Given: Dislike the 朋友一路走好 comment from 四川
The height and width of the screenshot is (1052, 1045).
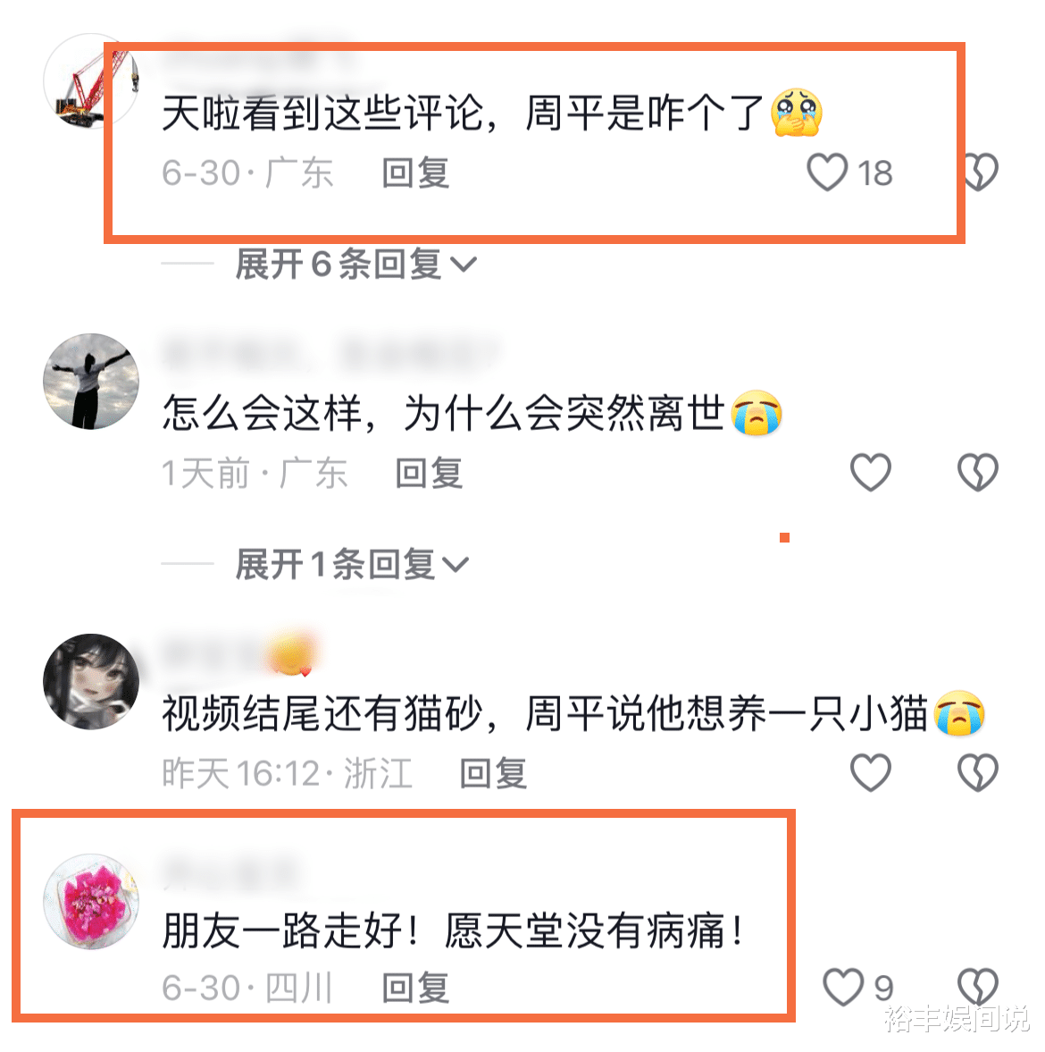Looking at the screenshot, I should click(x=978, y=987).
